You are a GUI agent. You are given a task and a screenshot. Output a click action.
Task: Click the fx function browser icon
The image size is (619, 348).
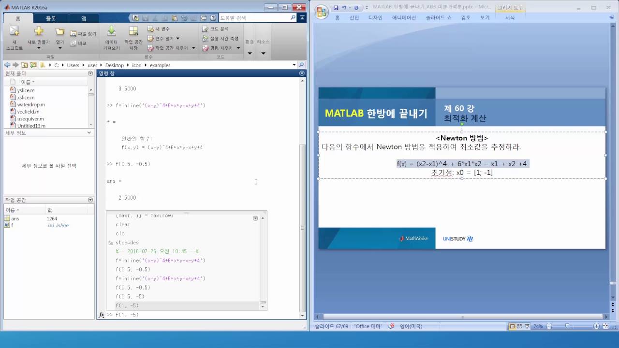(102, 315)
